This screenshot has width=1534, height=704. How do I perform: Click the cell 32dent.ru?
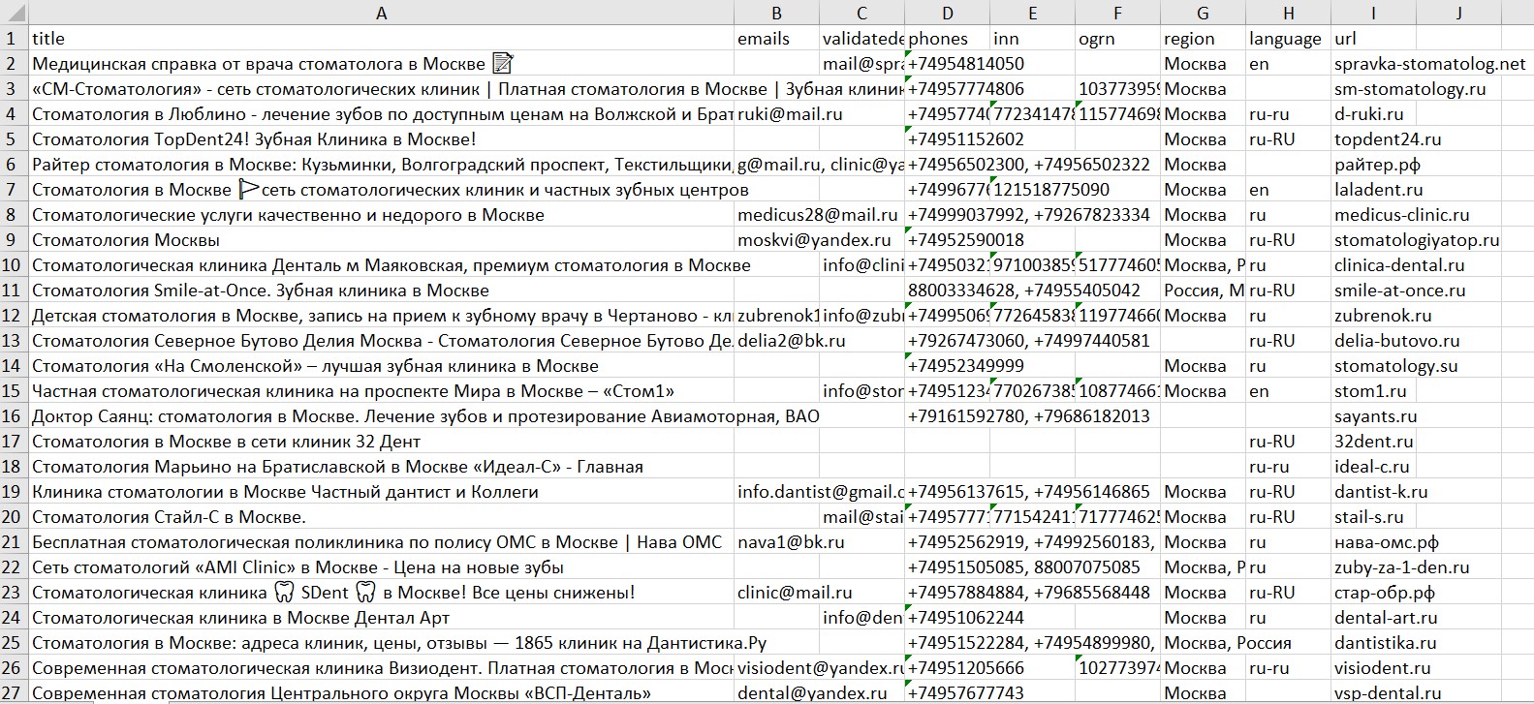(1373, 442)
